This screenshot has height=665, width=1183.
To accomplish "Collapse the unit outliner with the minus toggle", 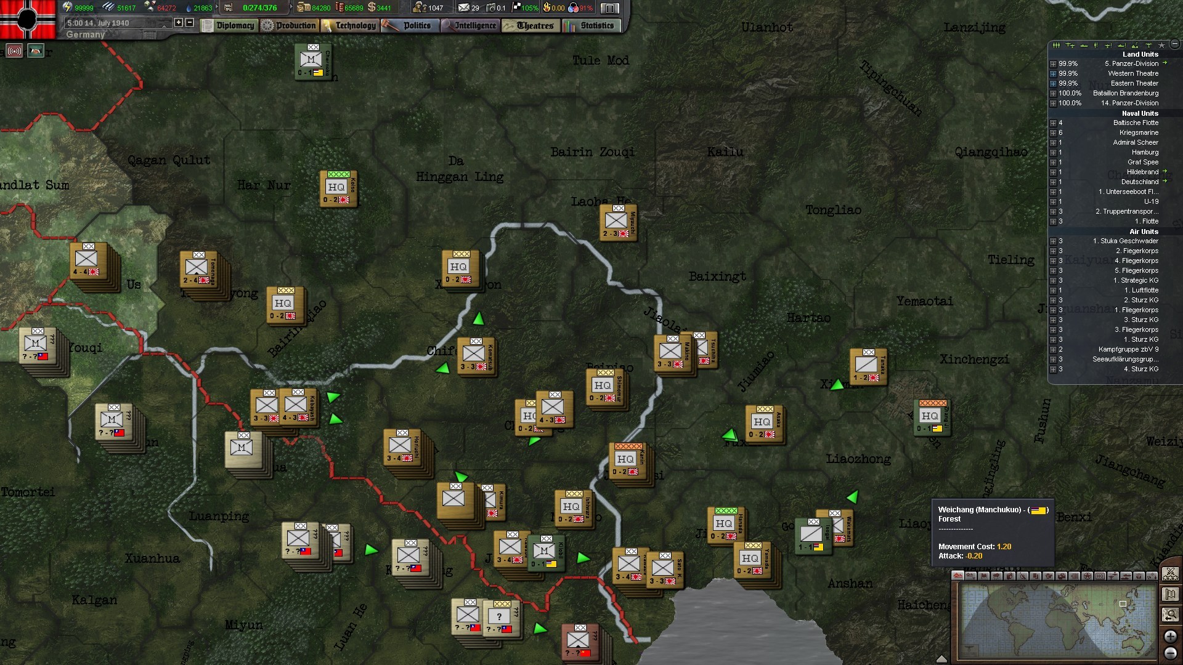I will pyautogui.click(x=1174, y=46).
